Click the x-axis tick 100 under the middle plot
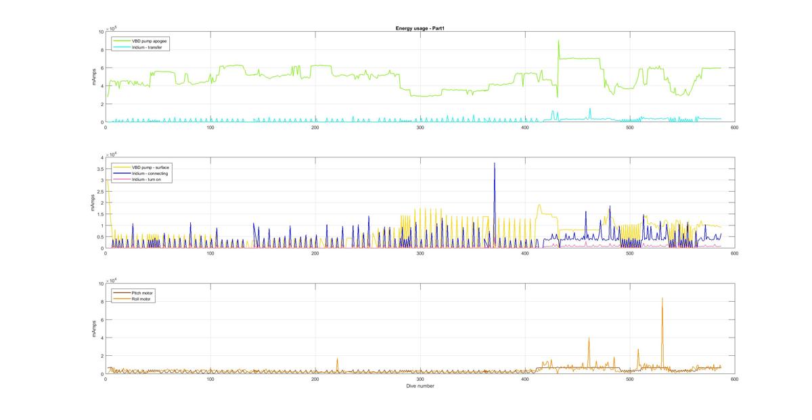This screenshot has height=420, width=812. click(210, 254)
